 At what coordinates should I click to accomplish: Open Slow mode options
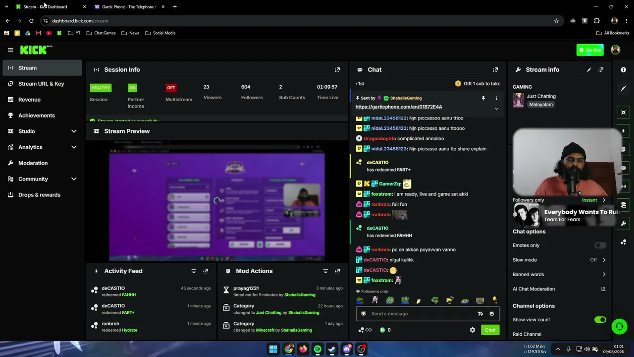559,260
